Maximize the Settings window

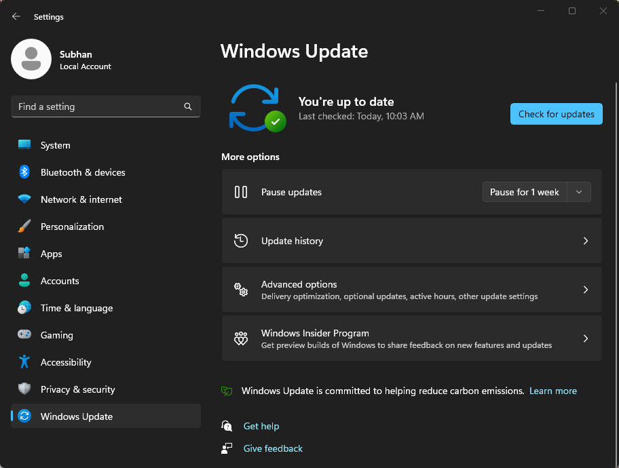click(x=572, y=11)
